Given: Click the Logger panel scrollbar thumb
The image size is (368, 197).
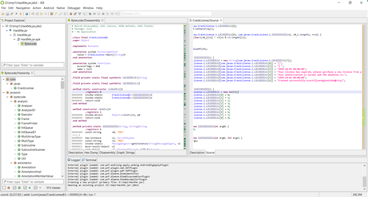Looking at the screenshot, I should (x=364, y=181).
